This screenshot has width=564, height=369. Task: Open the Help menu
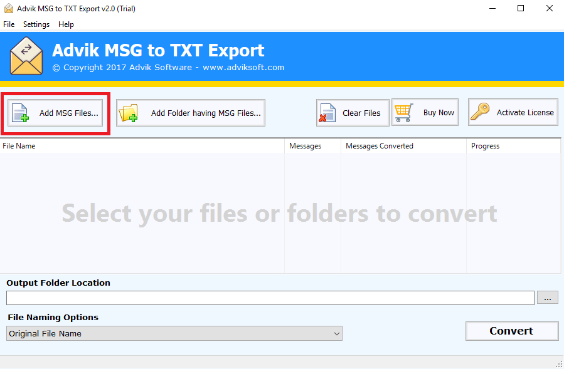tap(66, 24)
